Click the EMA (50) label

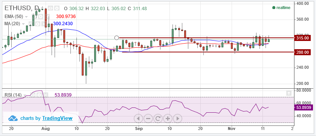[x=14, y=17]
